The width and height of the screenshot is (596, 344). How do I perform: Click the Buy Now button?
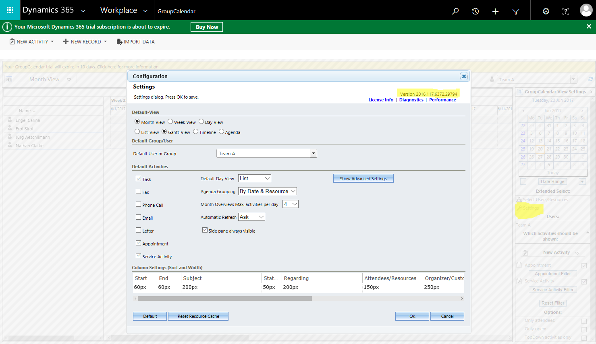pyautogui.click(x=207, y=27)
